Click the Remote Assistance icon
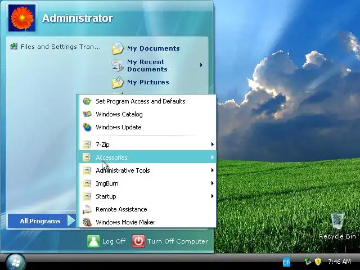Image resolution: width=360 pixels, height=270 pixels. (x=87, y=209)
